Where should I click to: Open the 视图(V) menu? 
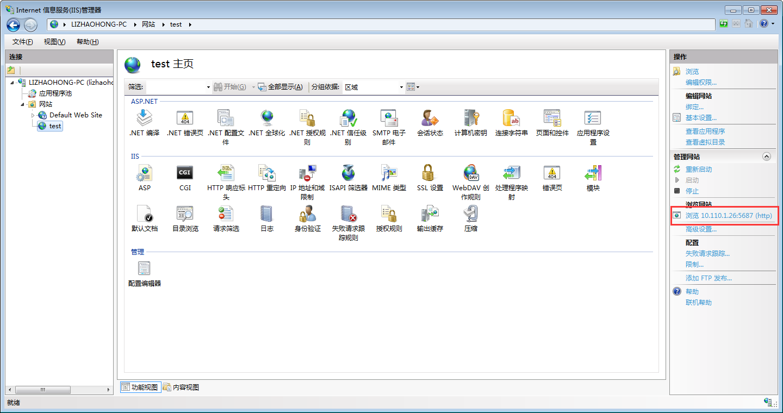pyautogui.click(x=54, y=42)
